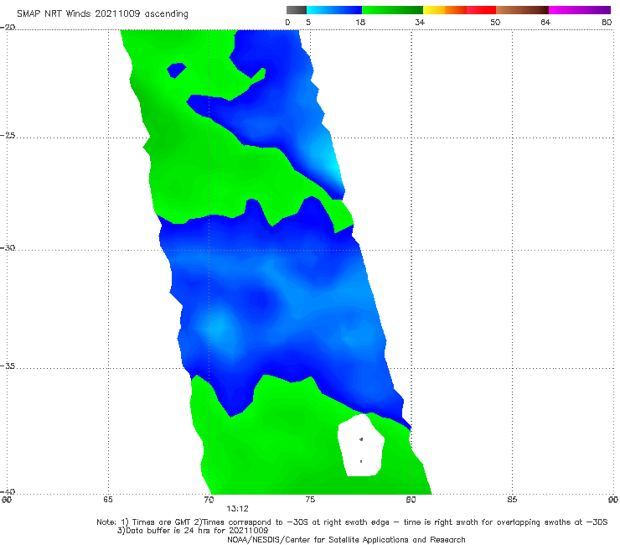Click the color bar label '50'
Screen dimensions: 620x545
click(x=495, y=23)
